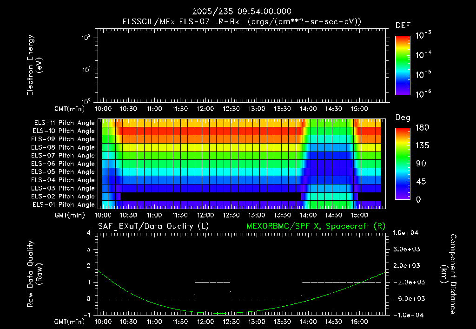Click the ELS-07 pitch angle cell at 14:30
476x329 pixels.
[336, 155]
